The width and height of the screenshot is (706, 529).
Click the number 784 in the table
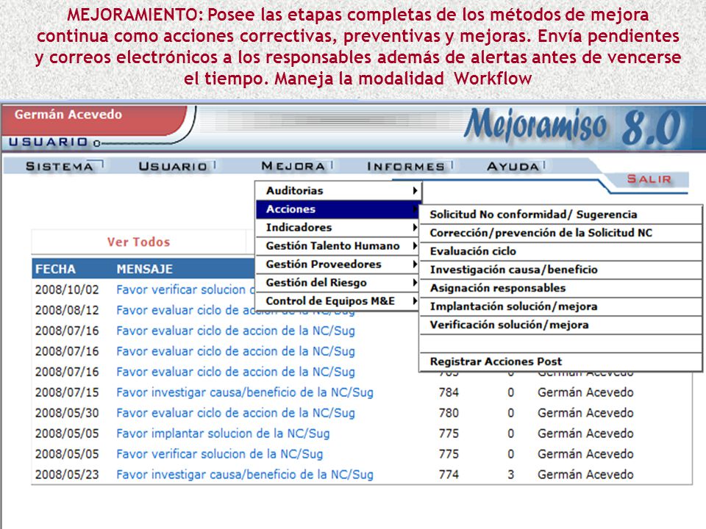(449, 392)
